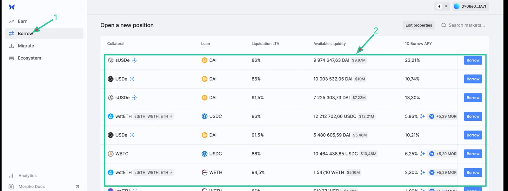Focus the Search markets field

(x=463, y=25)
